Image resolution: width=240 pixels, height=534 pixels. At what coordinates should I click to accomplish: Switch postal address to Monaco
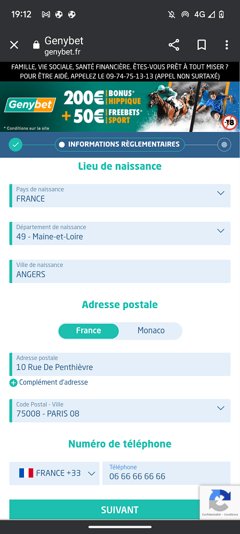tap(151, 331)
